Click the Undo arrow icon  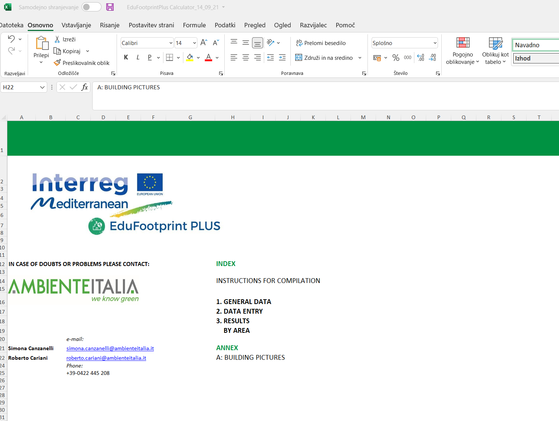11,39
